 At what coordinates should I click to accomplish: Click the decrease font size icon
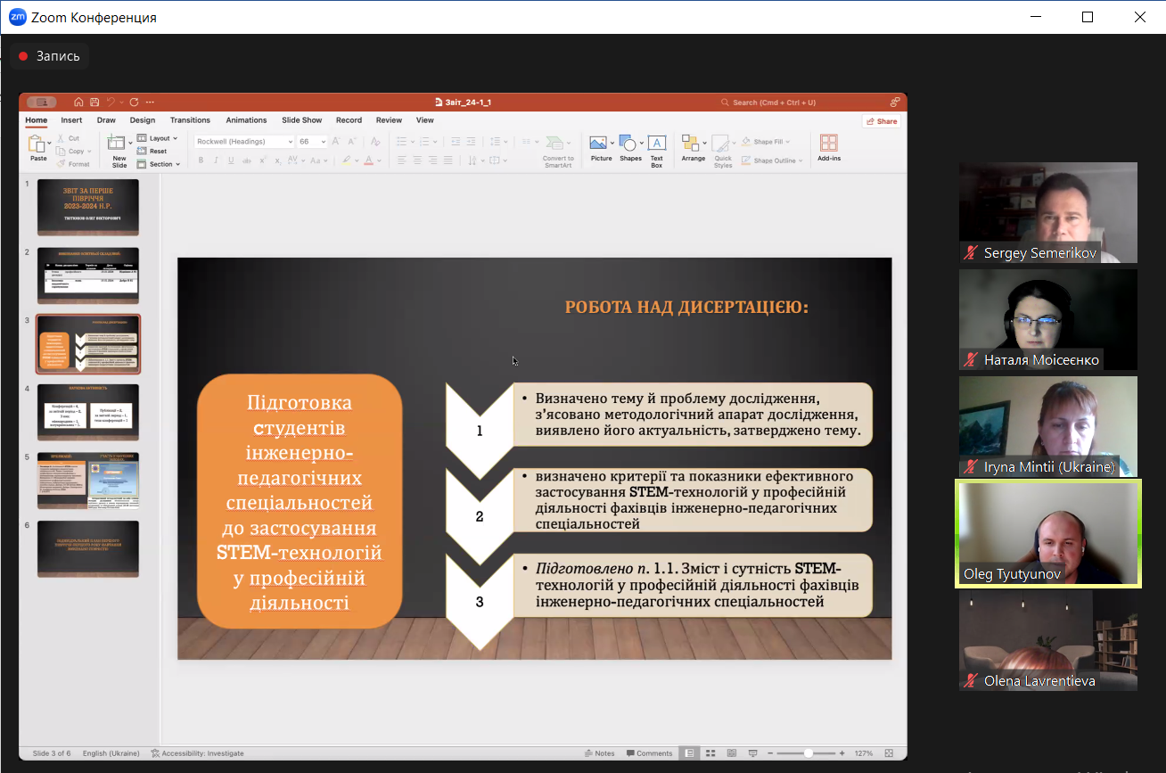point(351,141)
